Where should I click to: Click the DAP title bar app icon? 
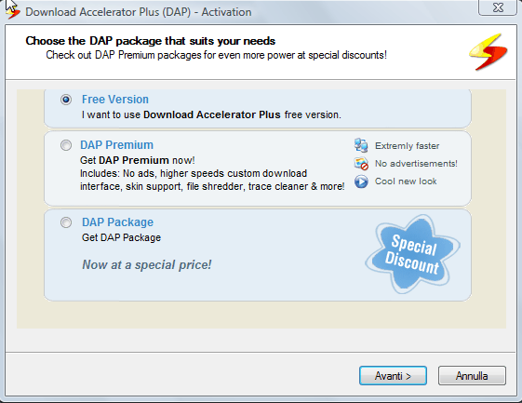(x=13, y=13)
